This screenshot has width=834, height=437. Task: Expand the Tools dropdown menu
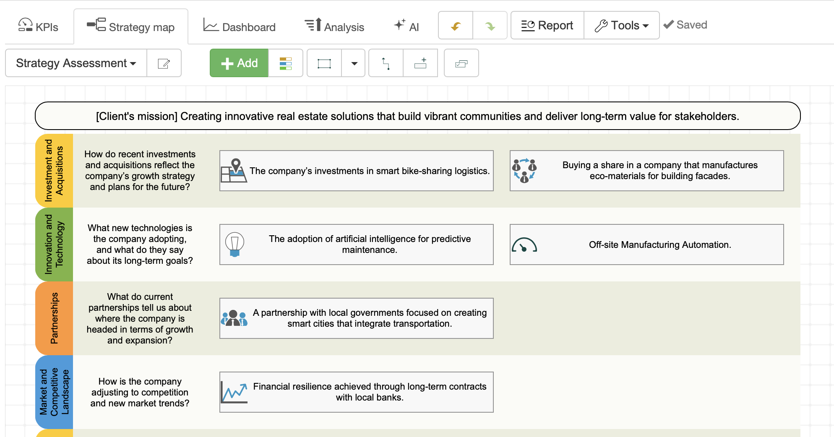click(621, 26)
